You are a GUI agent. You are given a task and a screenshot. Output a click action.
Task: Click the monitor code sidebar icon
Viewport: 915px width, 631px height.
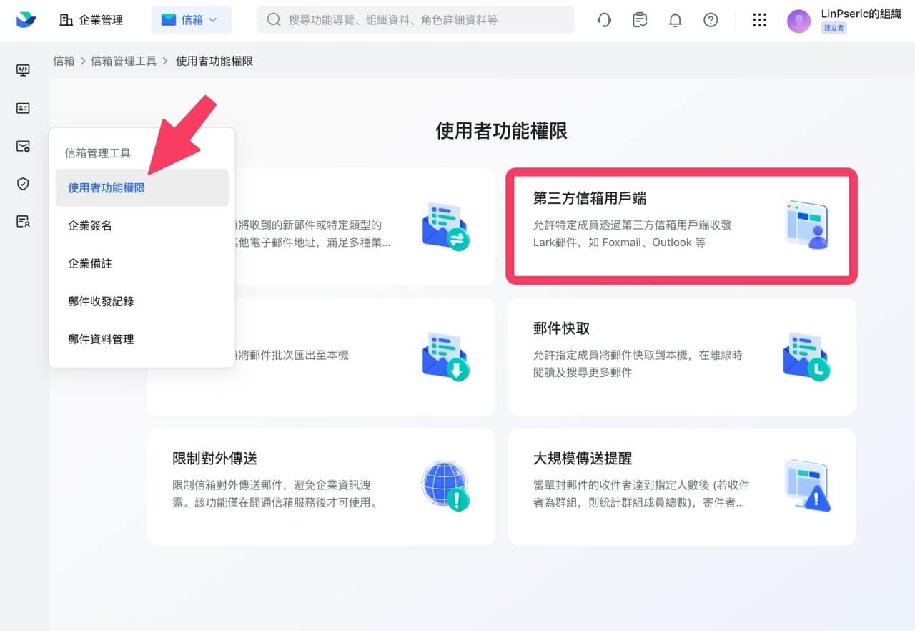(x=23, y=70)
